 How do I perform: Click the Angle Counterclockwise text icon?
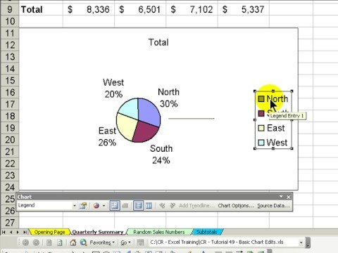[173, 206]
